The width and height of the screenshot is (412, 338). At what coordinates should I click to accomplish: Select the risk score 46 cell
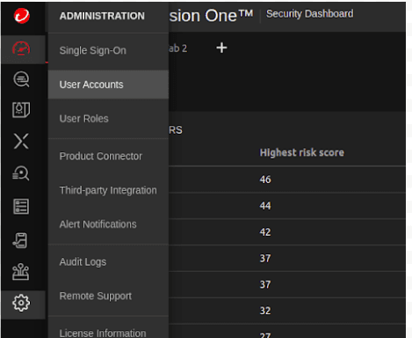click(x=265, y=180)
